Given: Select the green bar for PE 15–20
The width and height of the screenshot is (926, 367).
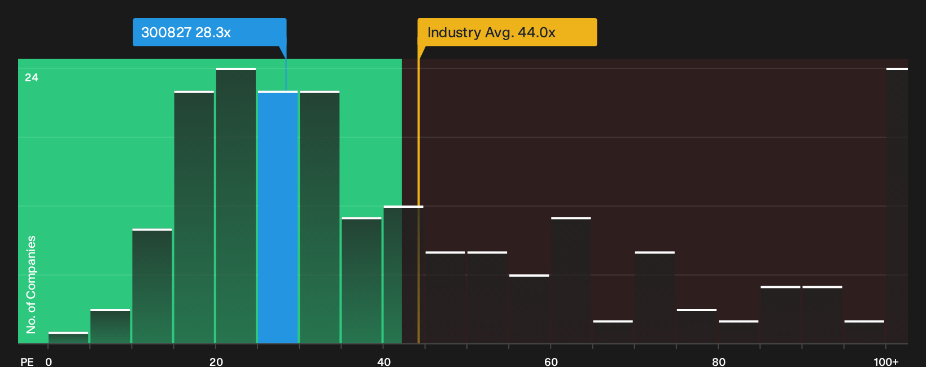Looking at the screenshot, I should tap(194, 217).
